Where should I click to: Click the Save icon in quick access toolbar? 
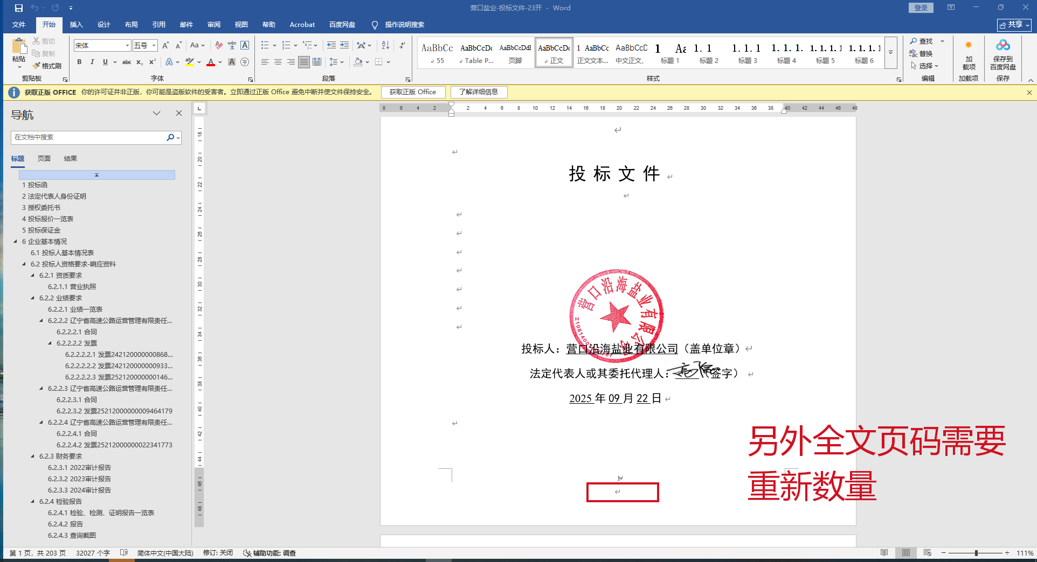click(19, 8)
